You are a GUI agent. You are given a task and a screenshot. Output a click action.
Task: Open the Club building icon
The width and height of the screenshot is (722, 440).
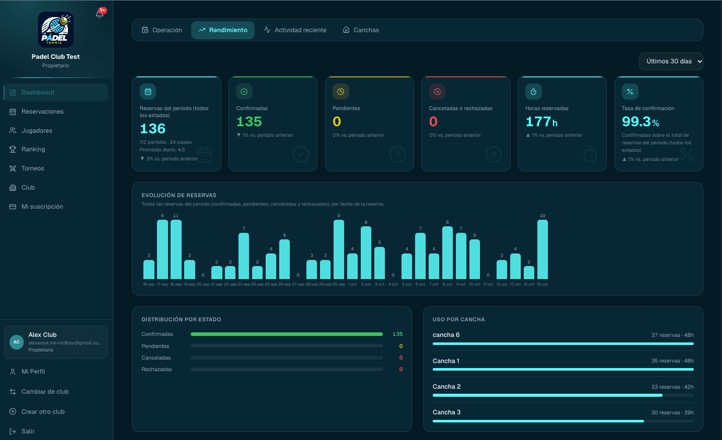click(x=13, y=188)
